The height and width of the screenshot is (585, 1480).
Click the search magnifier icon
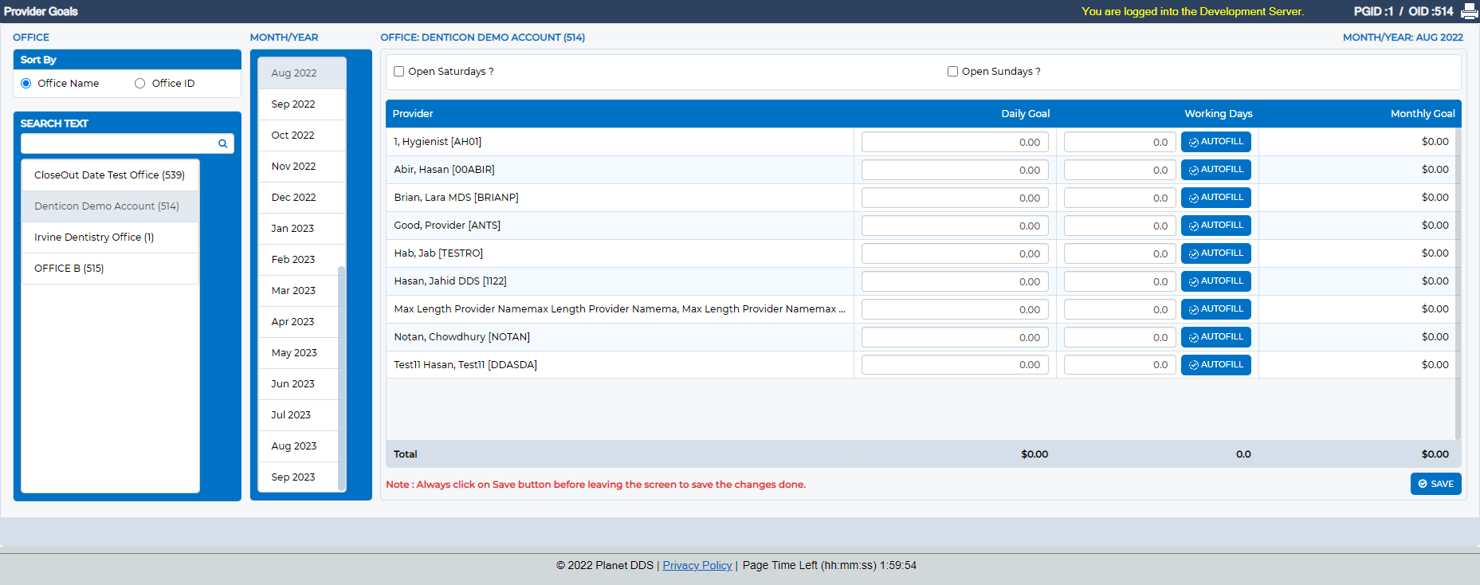[223, 143]
